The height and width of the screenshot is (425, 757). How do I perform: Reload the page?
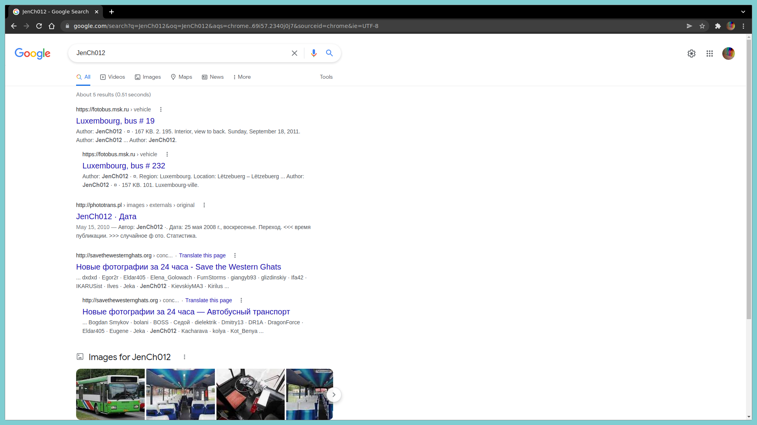pos(39,26)
